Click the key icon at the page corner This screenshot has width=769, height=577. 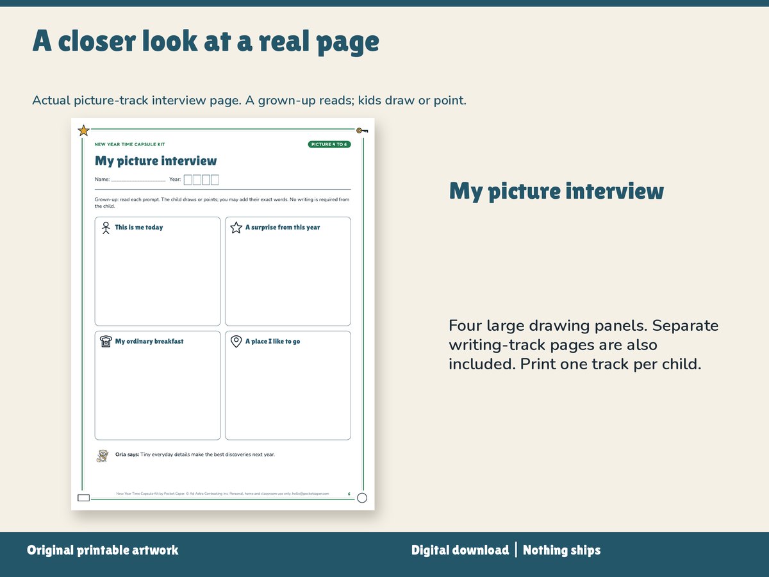pos(362,131)
